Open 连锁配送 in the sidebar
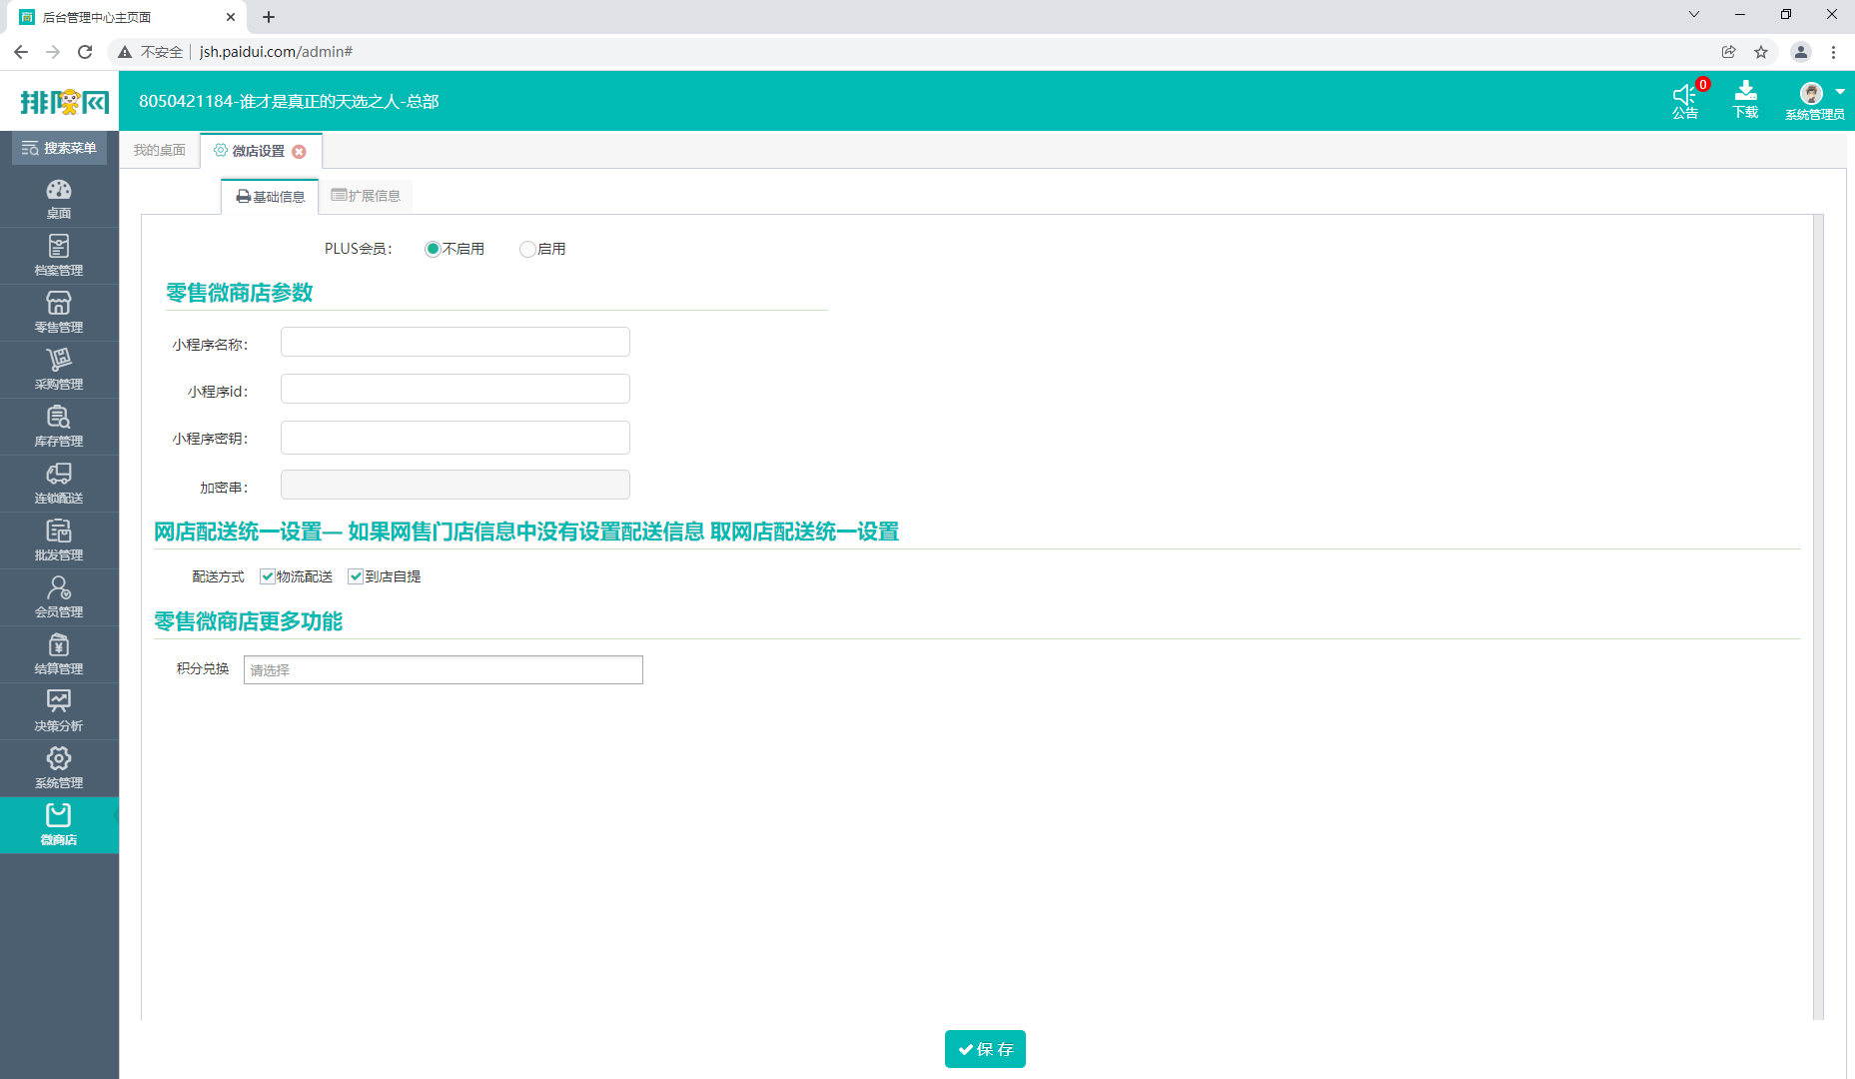The image size is (1855, 1079). 59,484
